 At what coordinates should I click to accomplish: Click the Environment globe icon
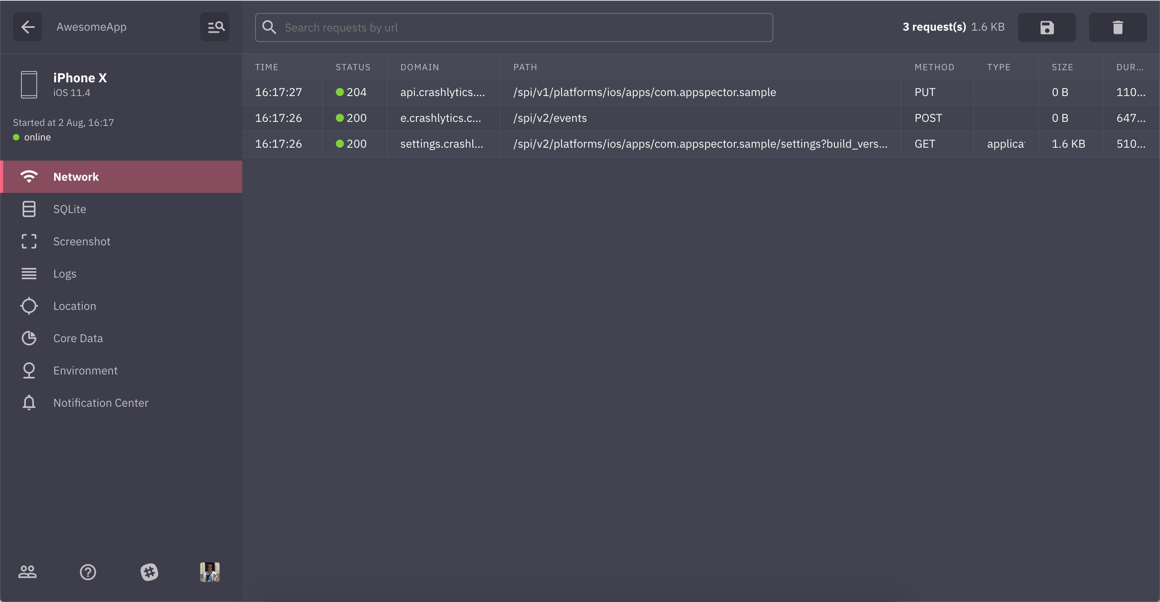click(x=29, y=370)
